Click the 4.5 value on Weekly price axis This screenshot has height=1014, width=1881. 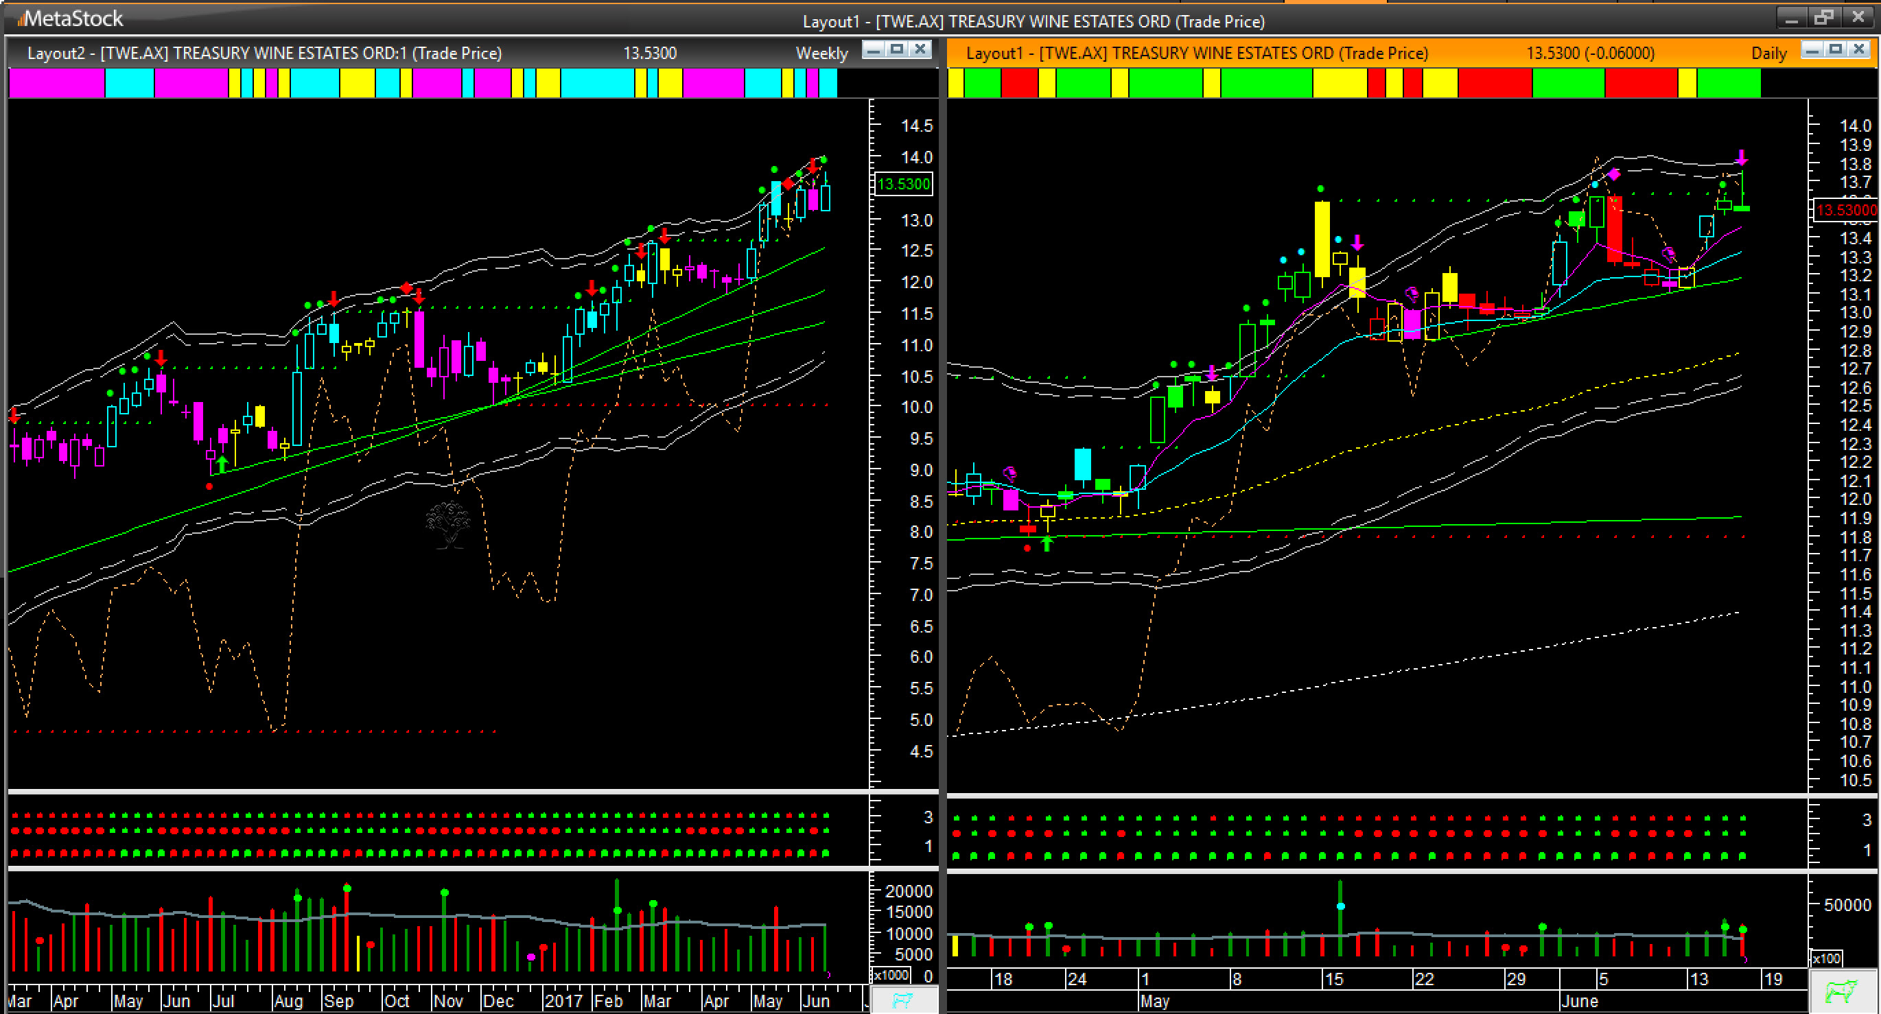(922, 751)
